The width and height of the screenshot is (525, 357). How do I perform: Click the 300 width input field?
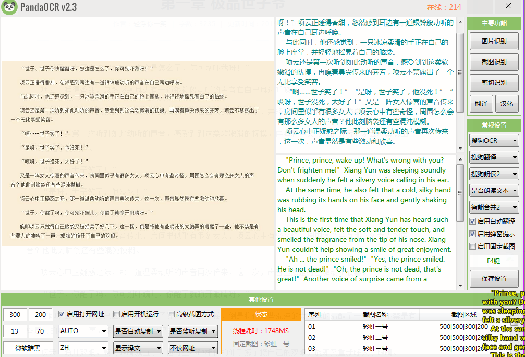(15, 314)
